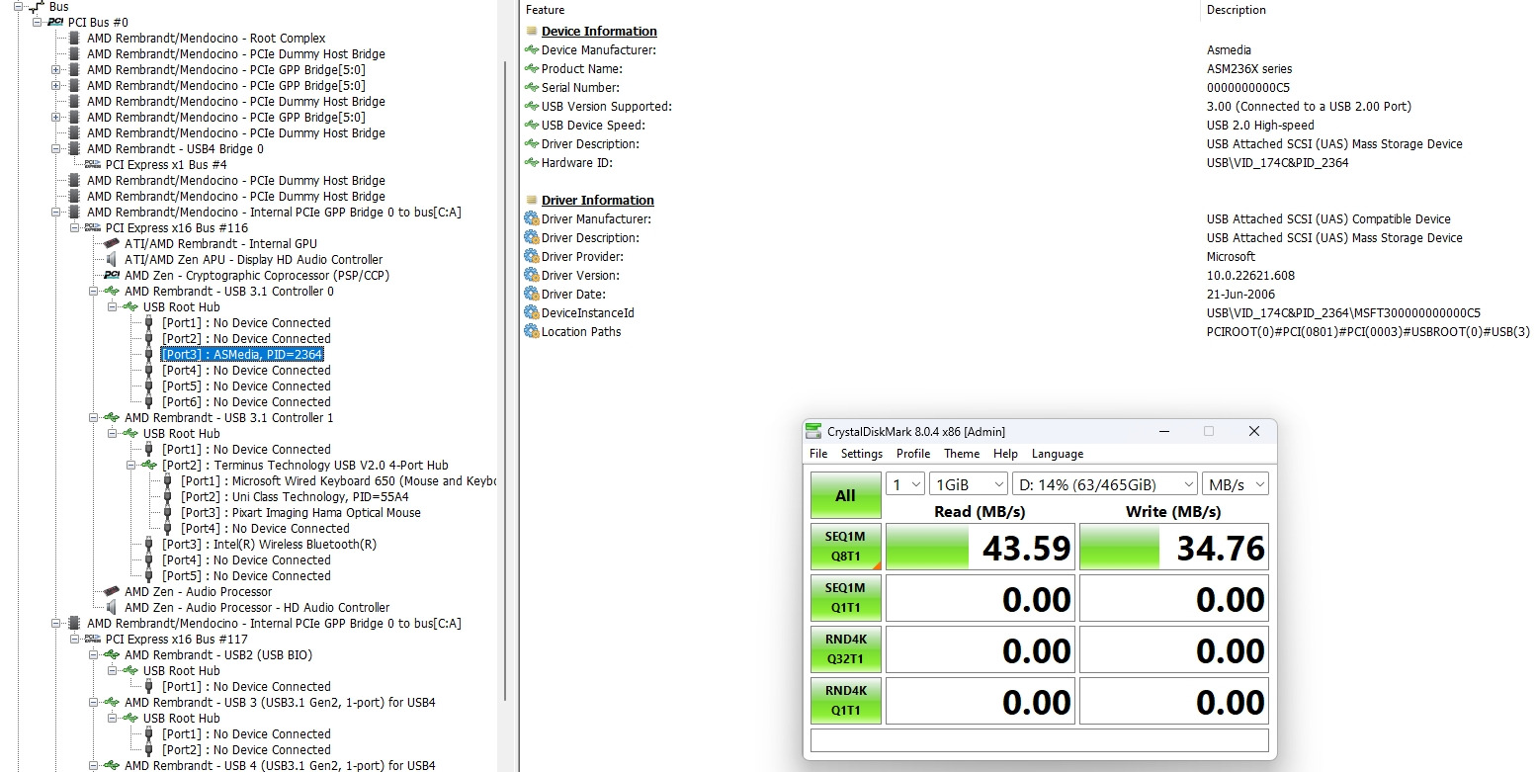Collapse the PCI Bus #0 node
Viewport: 1537px width, 772px height.
pyautogui.click(x=38, y=23)
